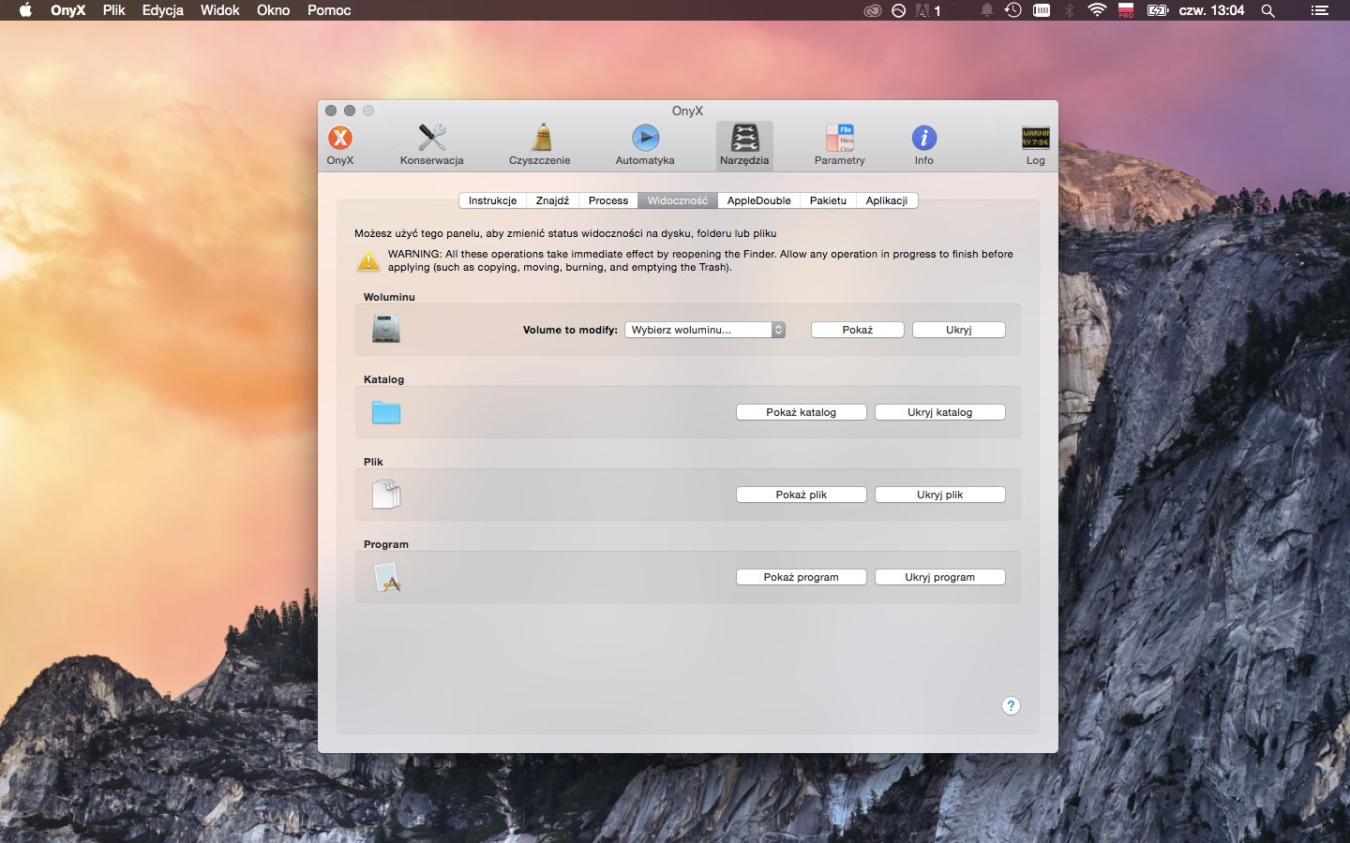Click the battery status icon
Image resolution: width=1350 pixels, height=843 pixels.
pos(1158,10)
